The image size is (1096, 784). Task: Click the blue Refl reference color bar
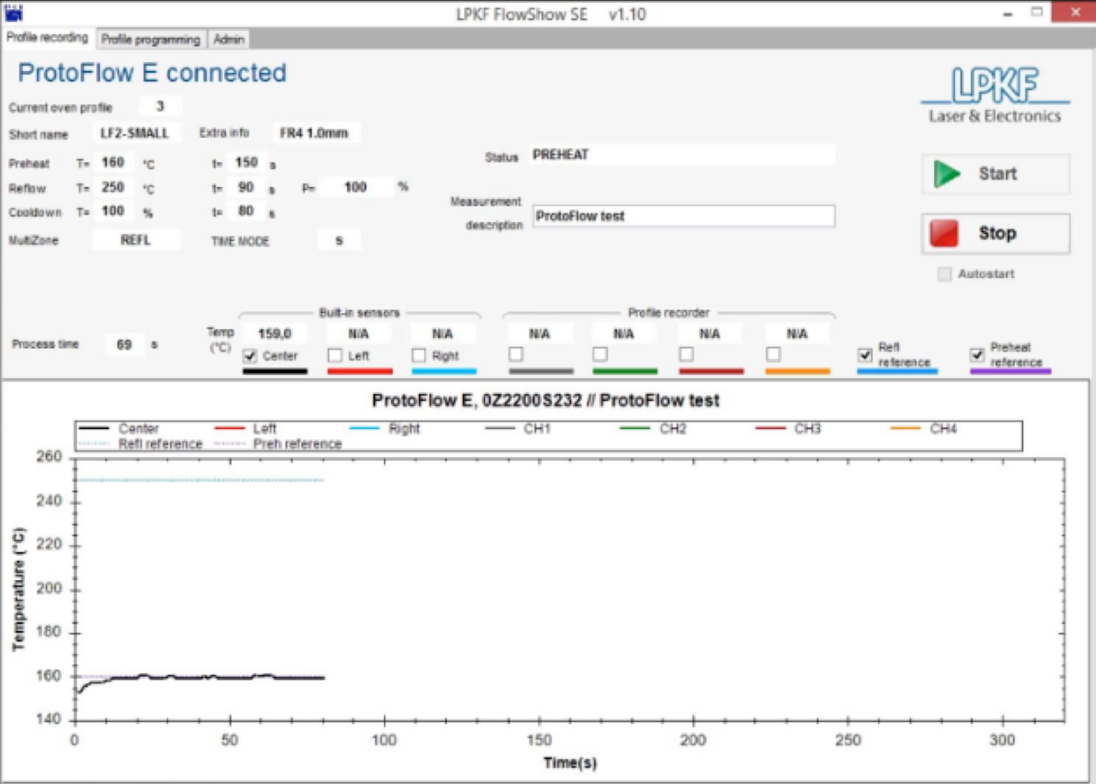(897, 371)
